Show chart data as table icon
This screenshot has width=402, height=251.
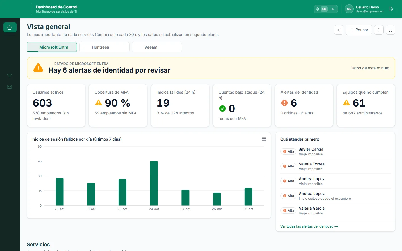(264, 139)
